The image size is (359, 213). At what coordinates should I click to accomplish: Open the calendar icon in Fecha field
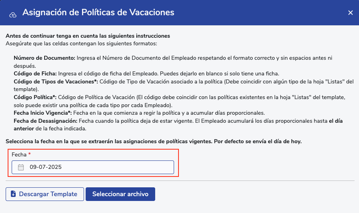click(21, 167)
